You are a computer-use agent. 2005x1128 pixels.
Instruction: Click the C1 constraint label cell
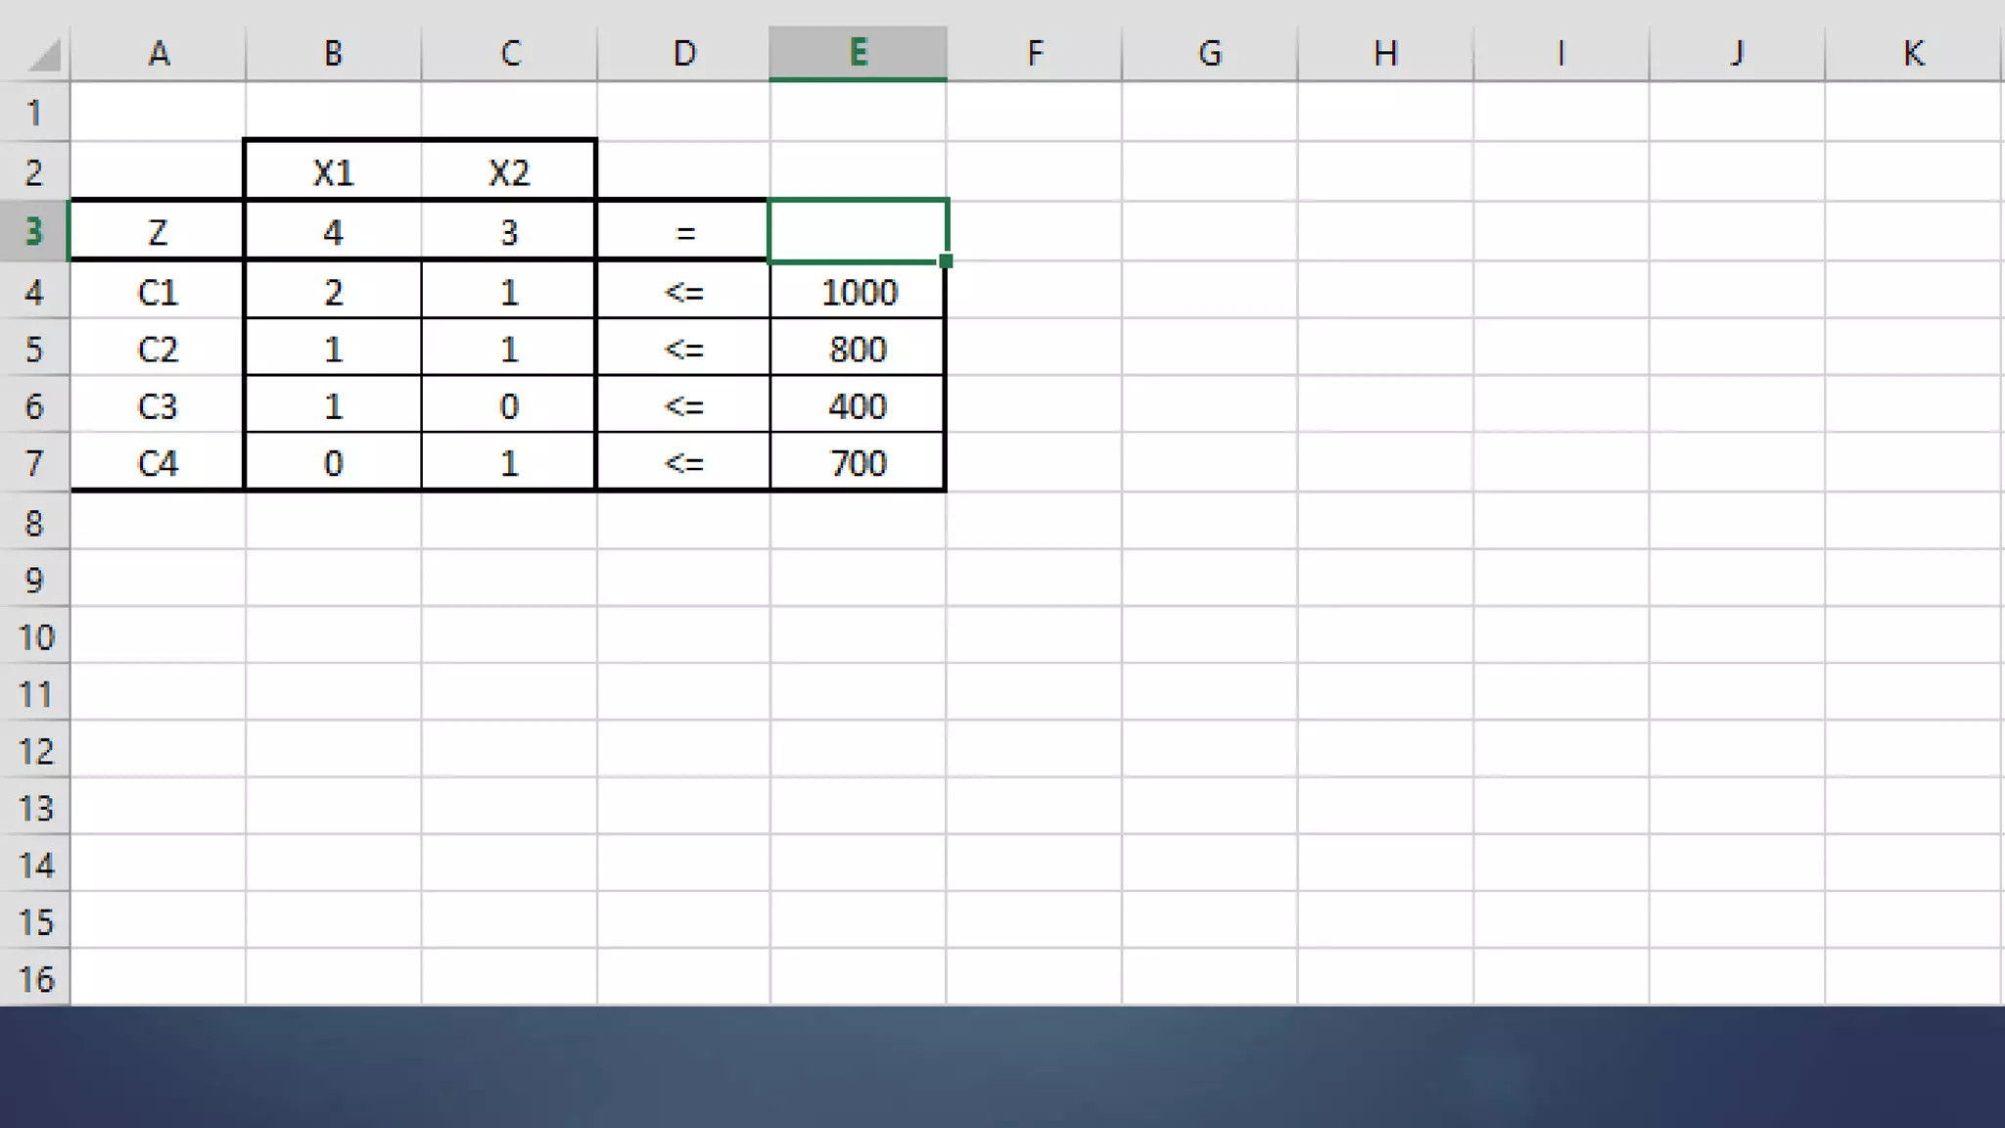pos(157,292)
